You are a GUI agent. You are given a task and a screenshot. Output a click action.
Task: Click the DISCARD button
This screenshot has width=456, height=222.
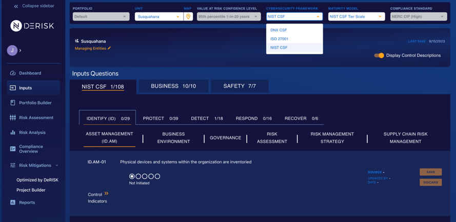(x=430, y=183)
